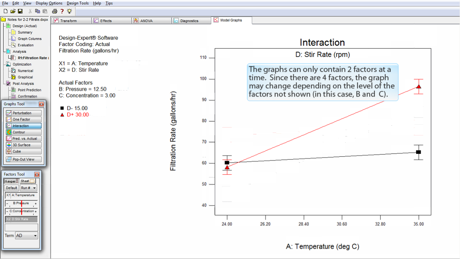Click the Pop-Out View button

tap(24, 159)
